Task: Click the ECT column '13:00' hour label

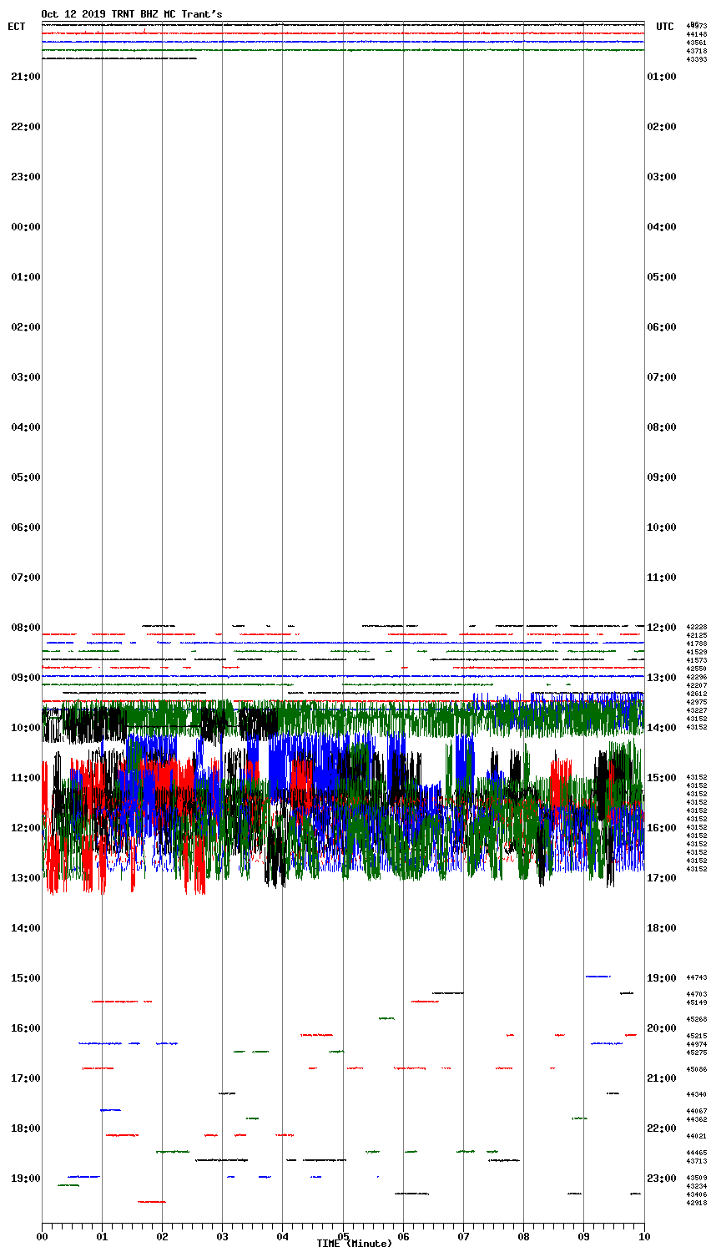Action: click(x=26, y=878)
